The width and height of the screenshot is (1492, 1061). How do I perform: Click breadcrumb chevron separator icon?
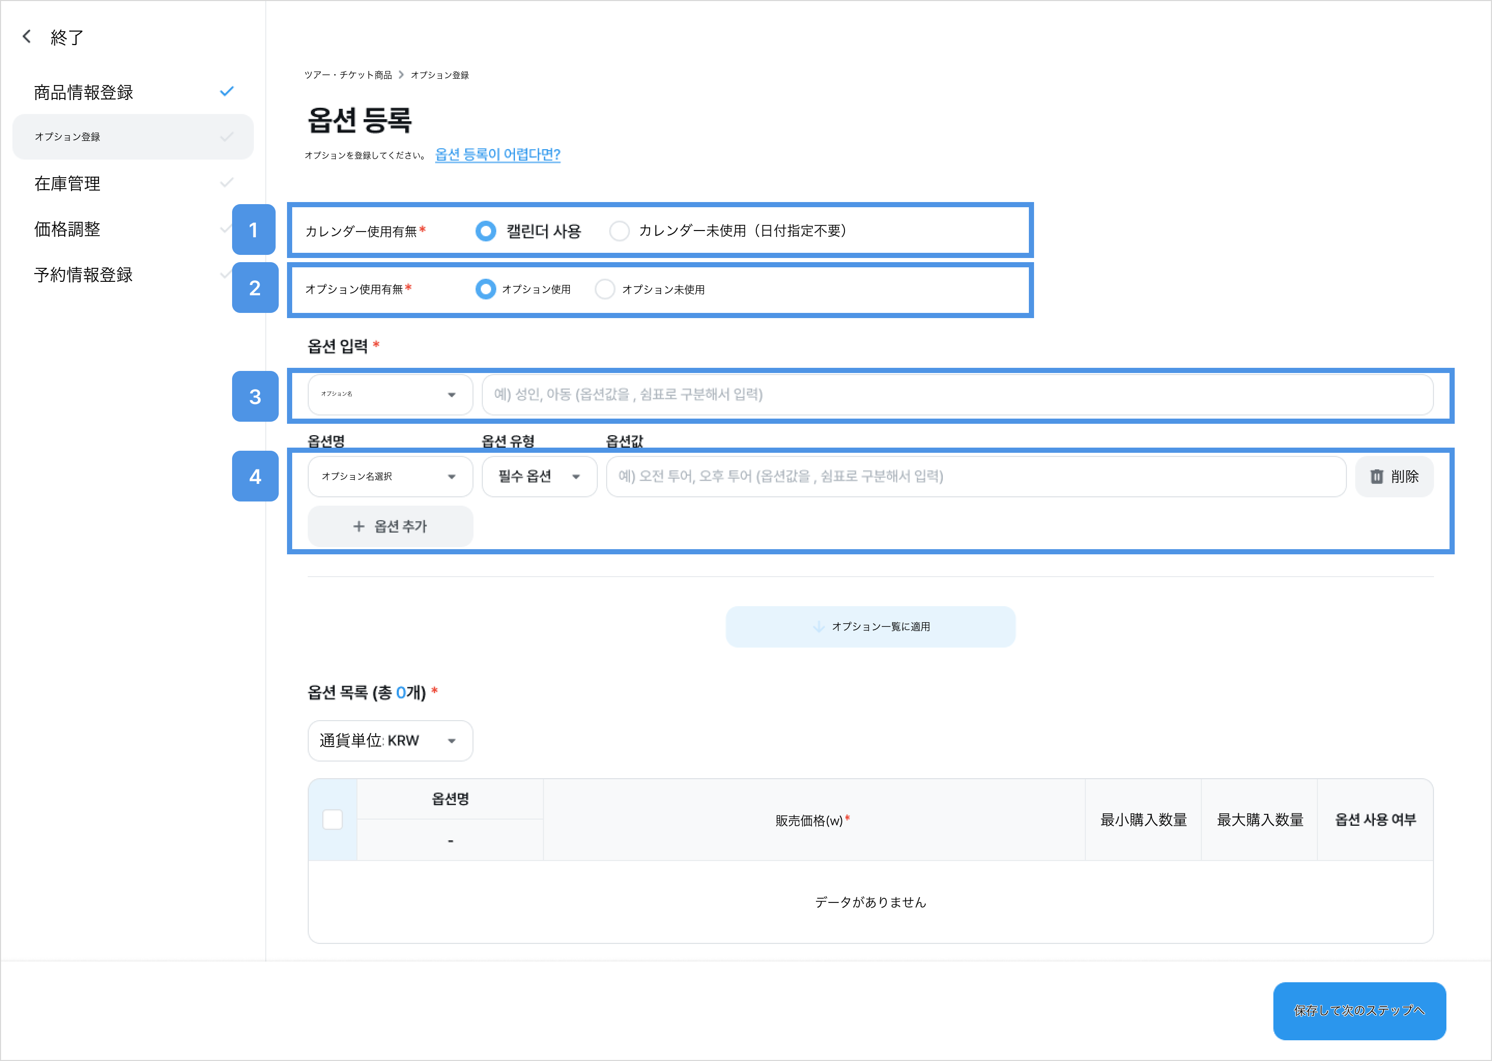tap(401, 75)
